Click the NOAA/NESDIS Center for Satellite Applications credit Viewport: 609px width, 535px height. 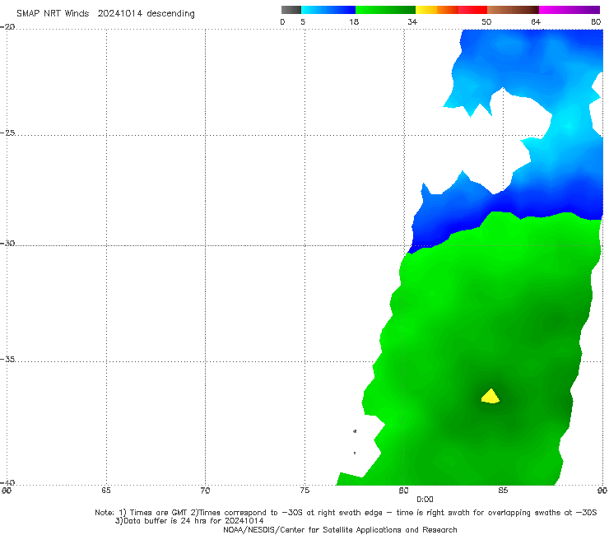coord(340,530)
